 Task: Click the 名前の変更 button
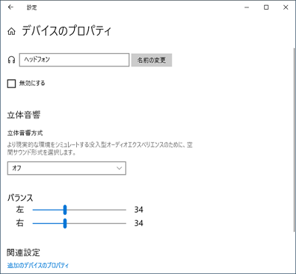tap(152, 60)
